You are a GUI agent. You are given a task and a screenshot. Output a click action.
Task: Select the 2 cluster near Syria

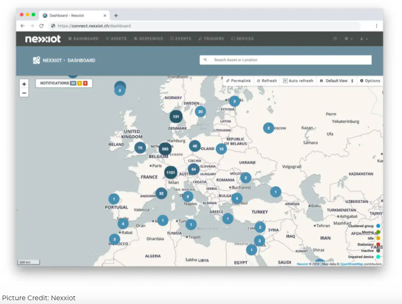coord(260,228)
